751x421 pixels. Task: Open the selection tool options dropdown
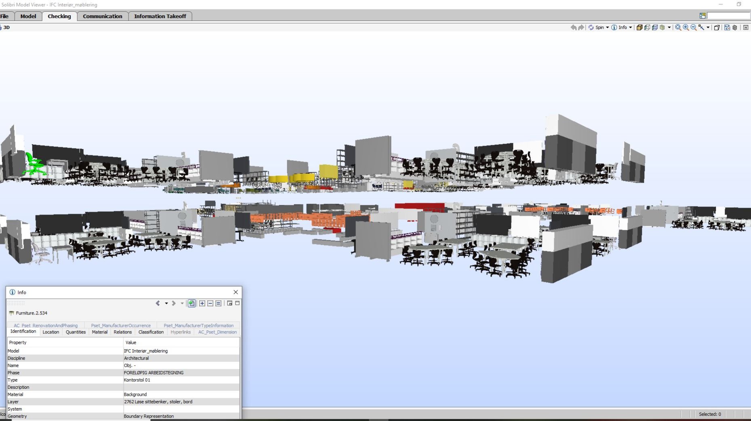(708, 27)
